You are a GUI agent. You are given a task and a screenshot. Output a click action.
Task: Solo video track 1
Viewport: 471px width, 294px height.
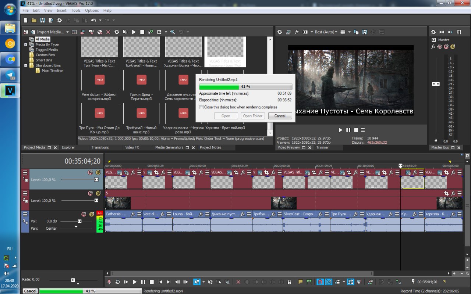98,172
